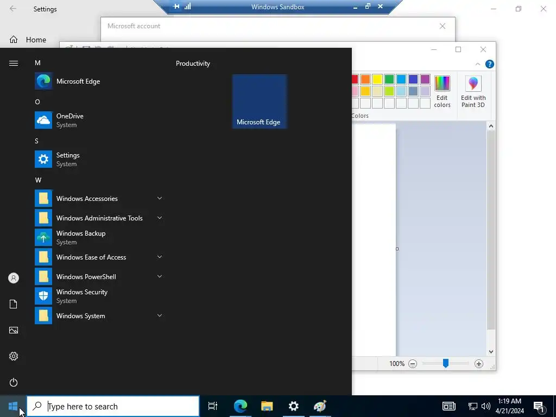The width and height of the screenshot is (556, 417).
Task: Expand the Windows Accessories folder chevron
Action: point(160,198)
